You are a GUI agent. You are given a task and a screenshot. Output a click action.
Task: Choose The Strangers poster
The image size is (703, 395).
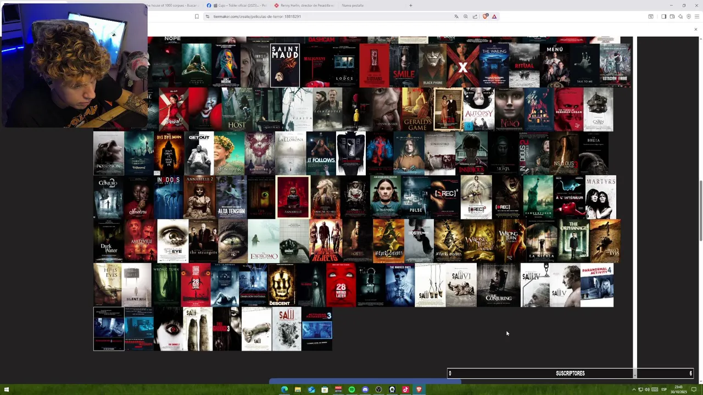pyautogui.click(x=203, y=241)
